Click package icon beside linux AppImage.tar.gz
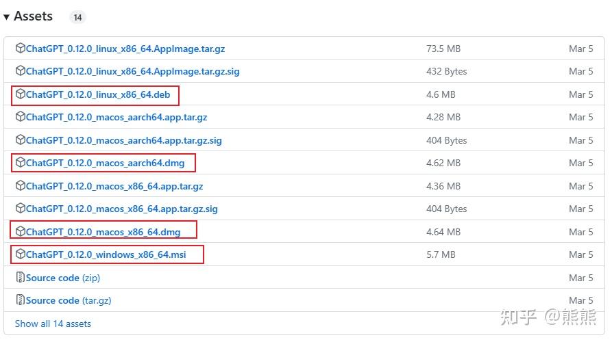The width and height of the screenshot is (612, 342). click(21, 49)
